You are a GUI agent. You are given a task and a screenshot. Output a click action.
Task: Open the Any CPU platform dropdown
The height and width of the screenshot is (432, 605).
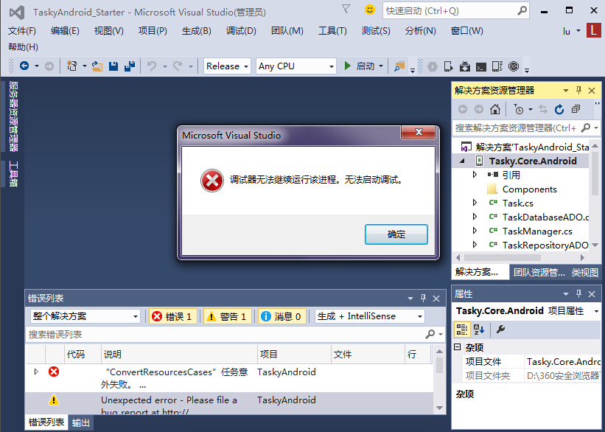[x=296, y=66]
